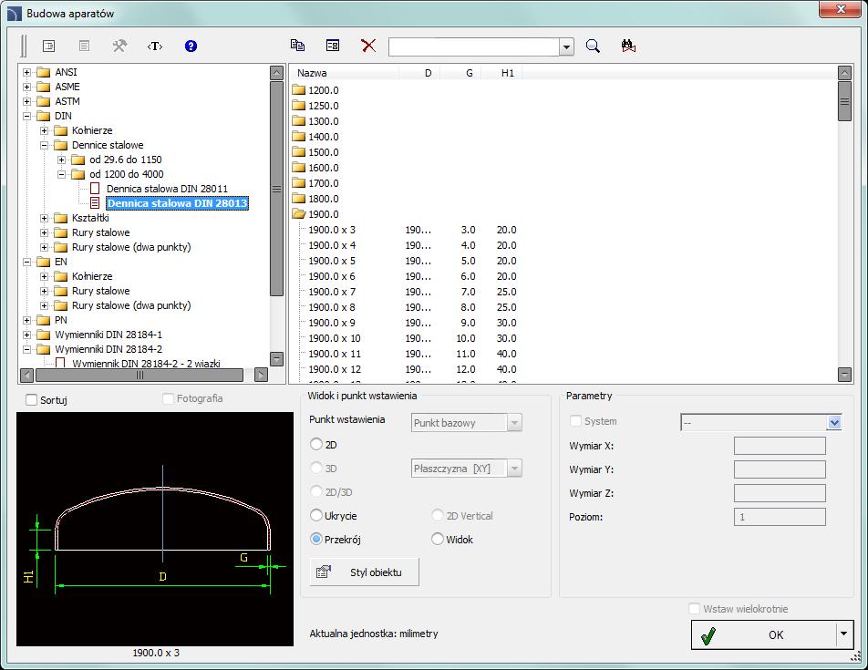Select the 1200.0 folder in list

[315, 90]
